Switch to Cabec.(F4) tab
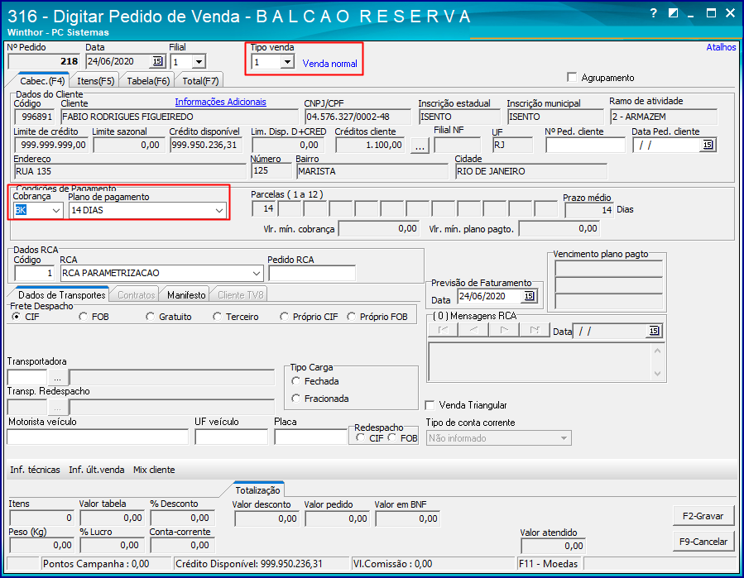Image resolution: width=744 pixels, height=578 pixels. 41,80
